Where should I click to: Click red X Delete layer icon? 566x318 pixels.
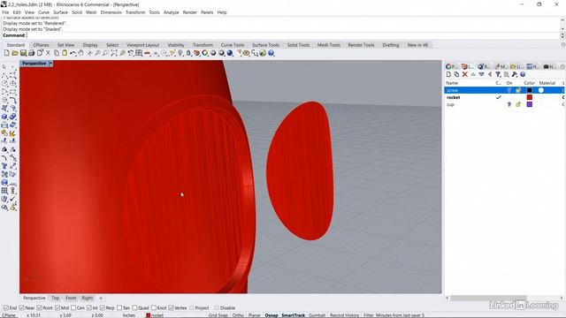(465, 74)
